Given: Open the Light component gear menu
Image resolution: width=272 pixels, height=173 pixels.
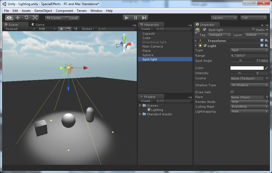Looking at the screenshot, I should 267,46.
